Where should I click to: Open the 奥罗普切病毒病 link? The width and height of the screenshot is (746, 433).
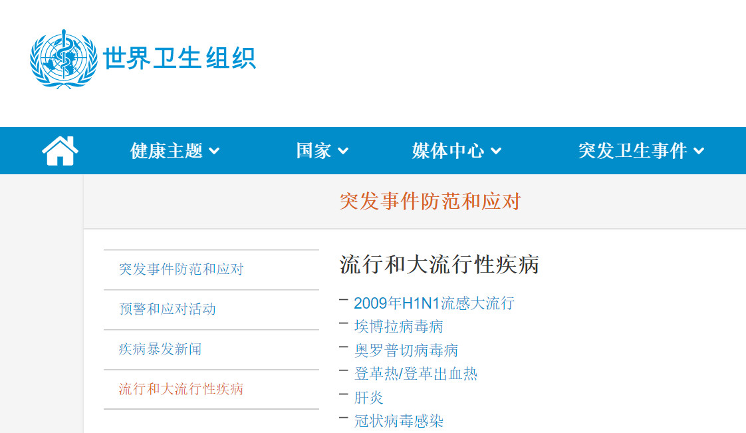pyautogui.click(x=406, y=351)
